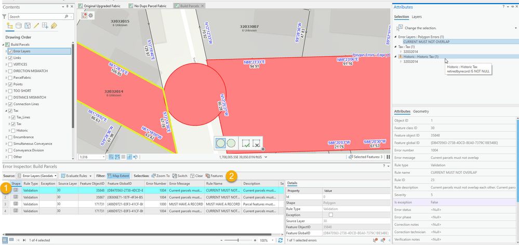Click Show All Records icon in Error Inspector footer
Viewport: 519px width, 245px height.
tap(5, 240)
